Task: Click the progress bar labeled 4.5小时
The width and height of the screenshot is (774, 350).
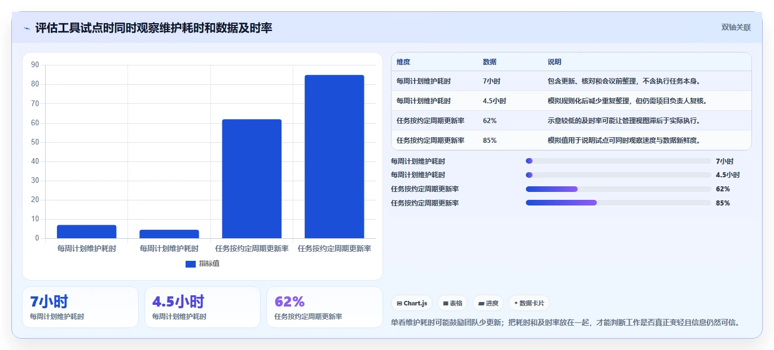Action: 618,175
